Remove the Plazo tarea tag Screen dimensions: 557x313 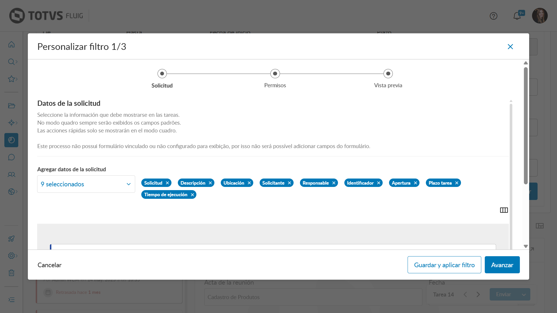click(457, 183)
